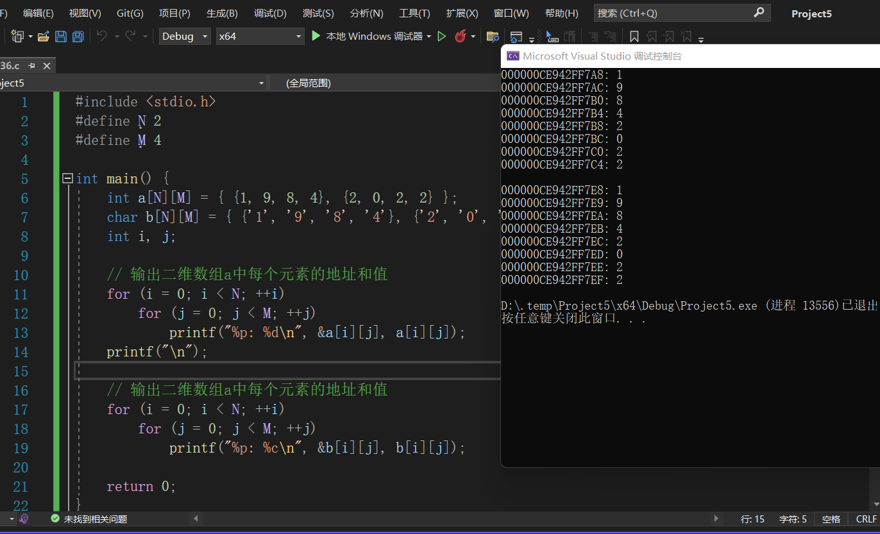Expand the Redo history dropdown arrow
This screenshot has height=534, width=880.
click(145, 37)
